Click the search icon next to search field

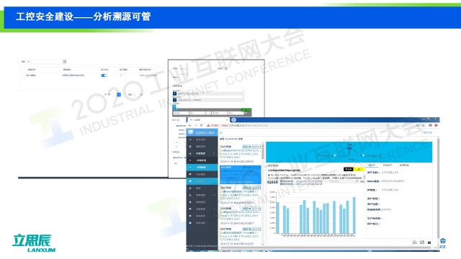click(x=64, y=61)
